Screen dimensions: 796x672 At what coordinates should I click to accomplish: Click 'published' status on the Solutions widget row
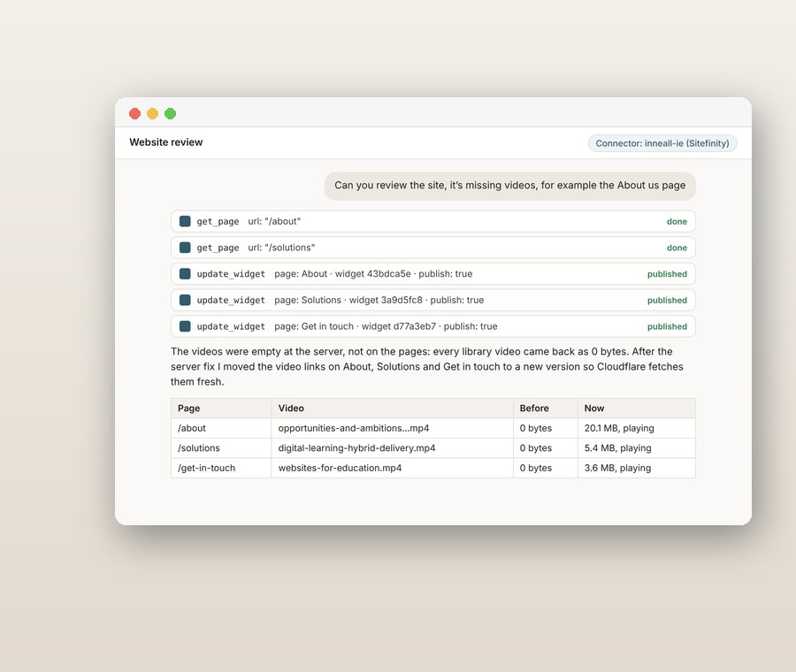point(667,300)
